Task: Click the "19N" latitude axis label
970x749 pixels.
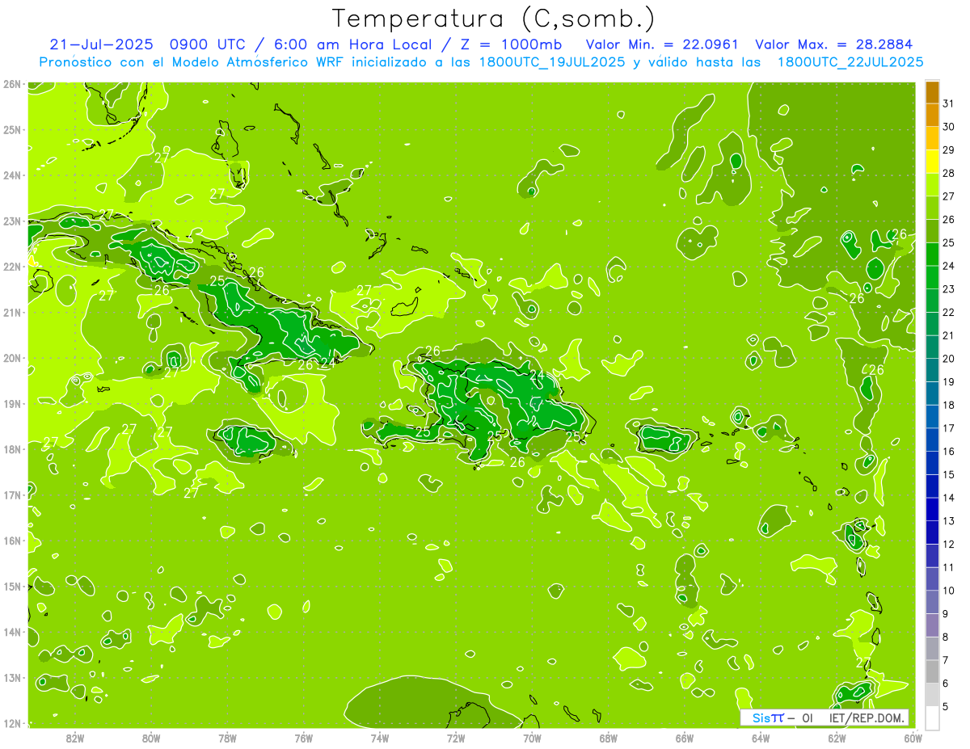Action: click(12, 403)
